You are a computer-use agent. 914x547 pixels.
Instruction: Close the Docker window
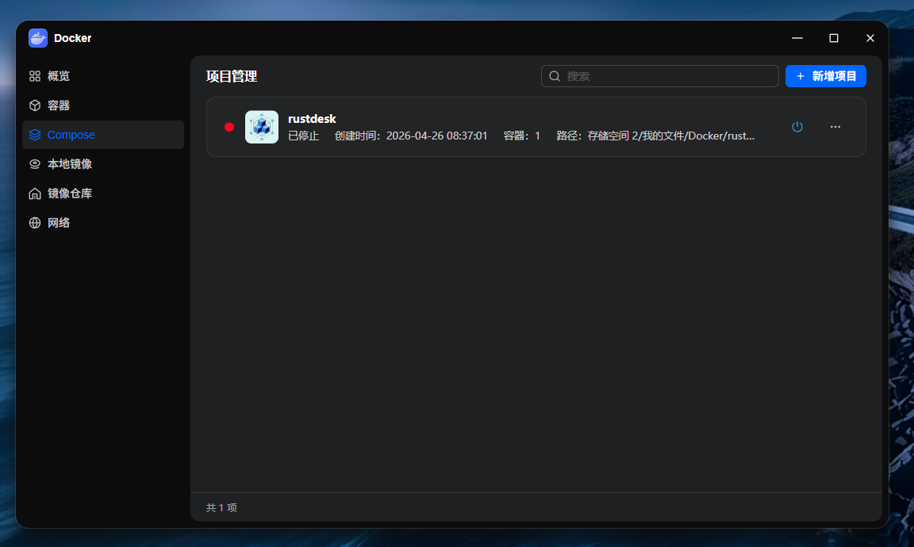tap(870, 38)
